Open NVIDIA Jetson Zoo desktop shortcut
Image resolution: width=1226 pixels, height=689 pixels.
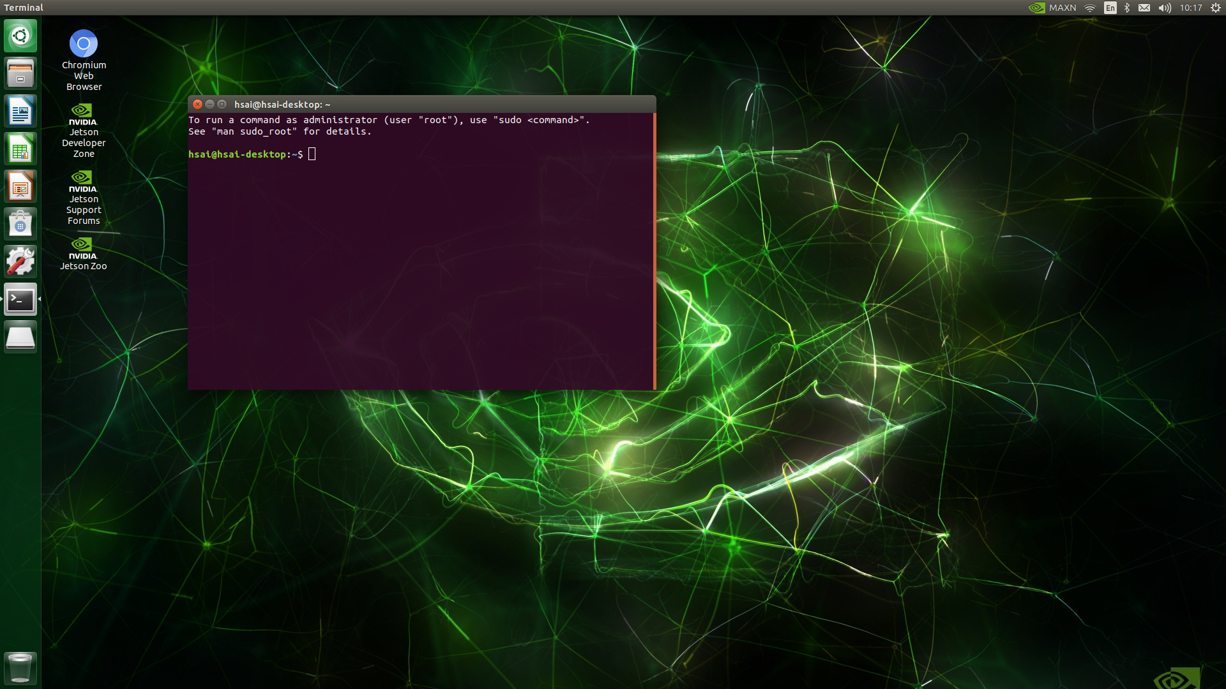pyautogui.click(x=84, y=248)
